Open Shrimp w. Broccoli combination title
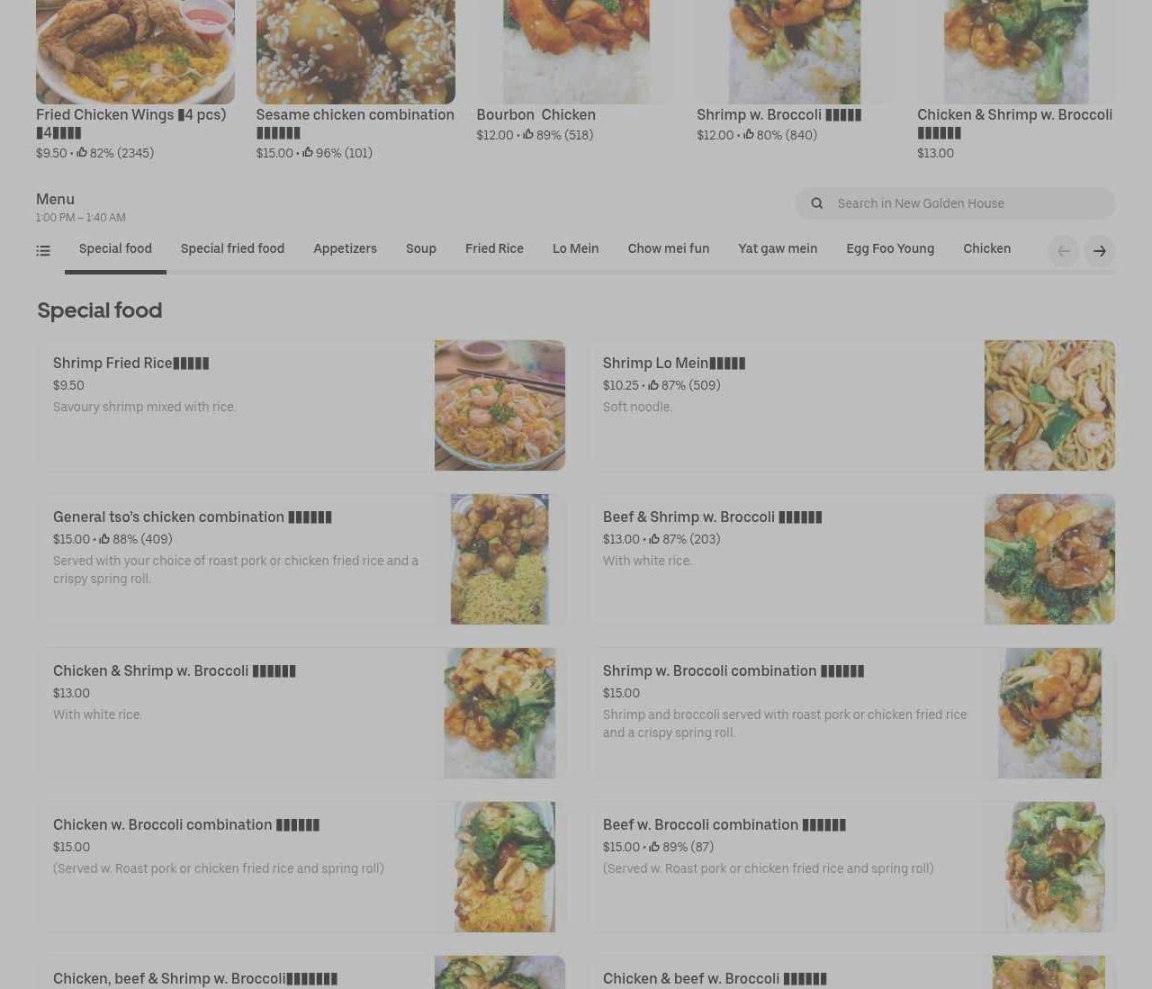1152x989 pixels. coord(733,671)
